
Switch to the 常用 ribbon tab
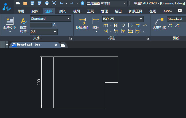tap(21, 11)
